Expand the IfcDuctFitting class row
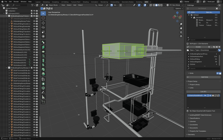 [189, 59]
